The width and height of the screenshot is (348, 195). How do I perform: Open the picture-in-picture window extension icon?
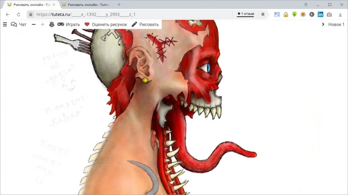point(277,14)
